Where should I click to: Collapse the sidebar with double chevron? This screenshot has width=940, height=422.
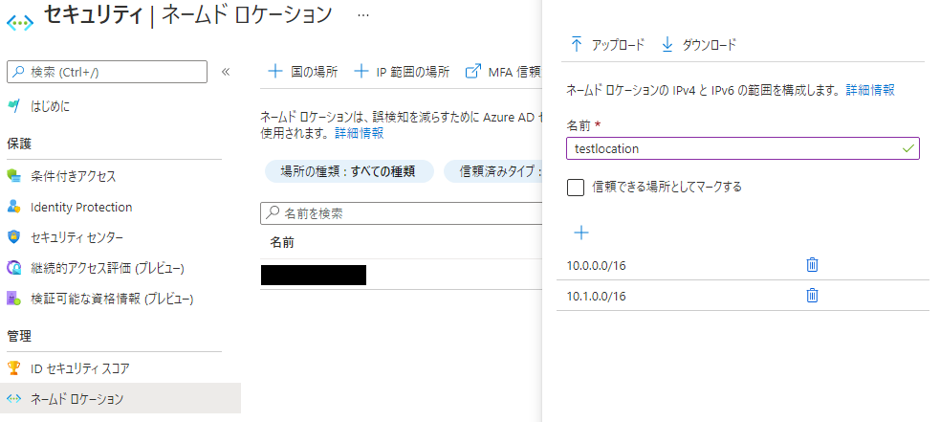tap(226, 72)
